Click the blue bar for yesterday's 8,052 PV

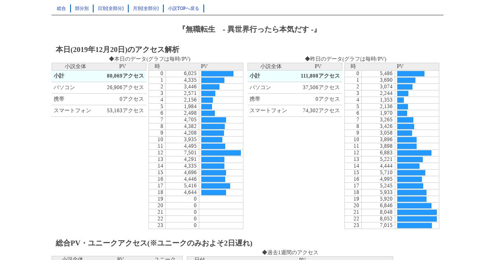click(417, 219)
